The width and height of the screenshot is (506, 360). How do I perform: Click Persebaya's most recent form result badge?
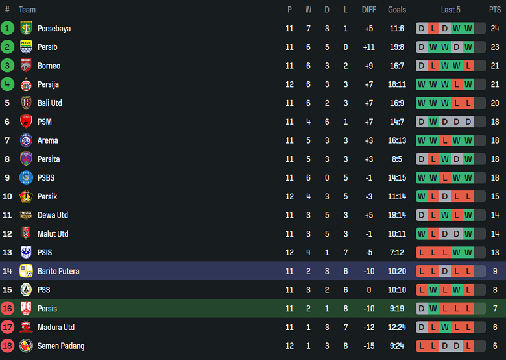coord(468,29)
